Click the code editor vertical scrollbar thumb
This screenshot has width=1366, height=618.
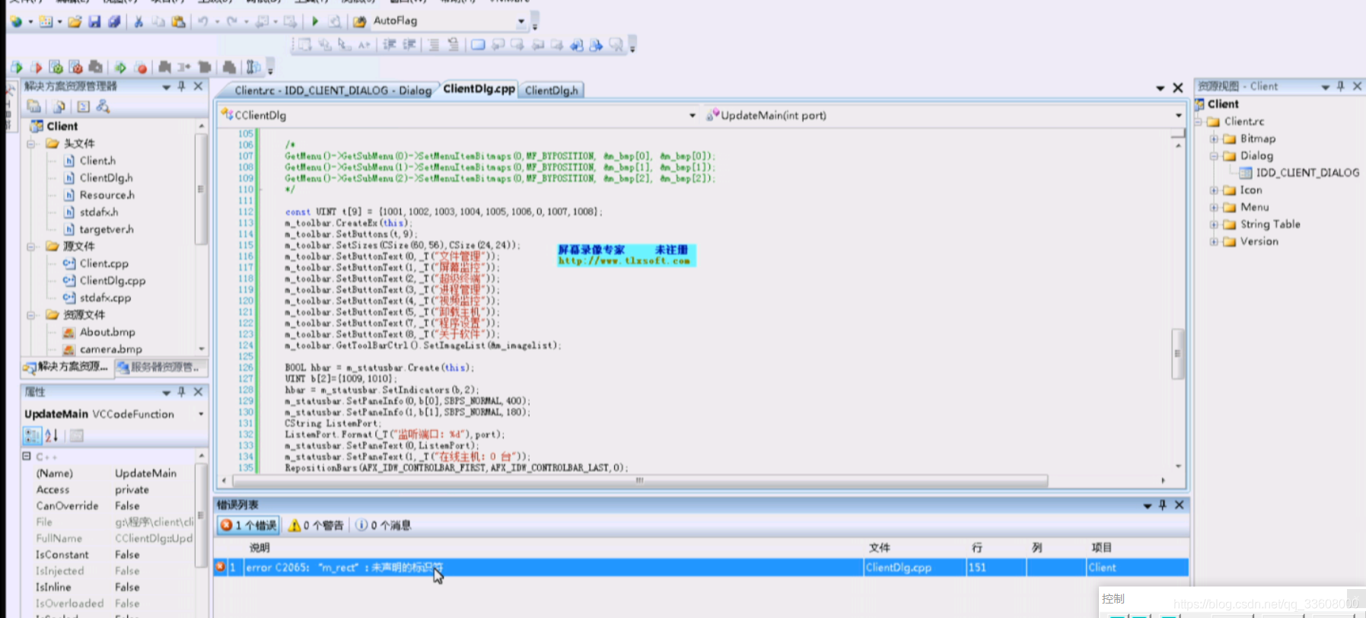[1177, 354]
